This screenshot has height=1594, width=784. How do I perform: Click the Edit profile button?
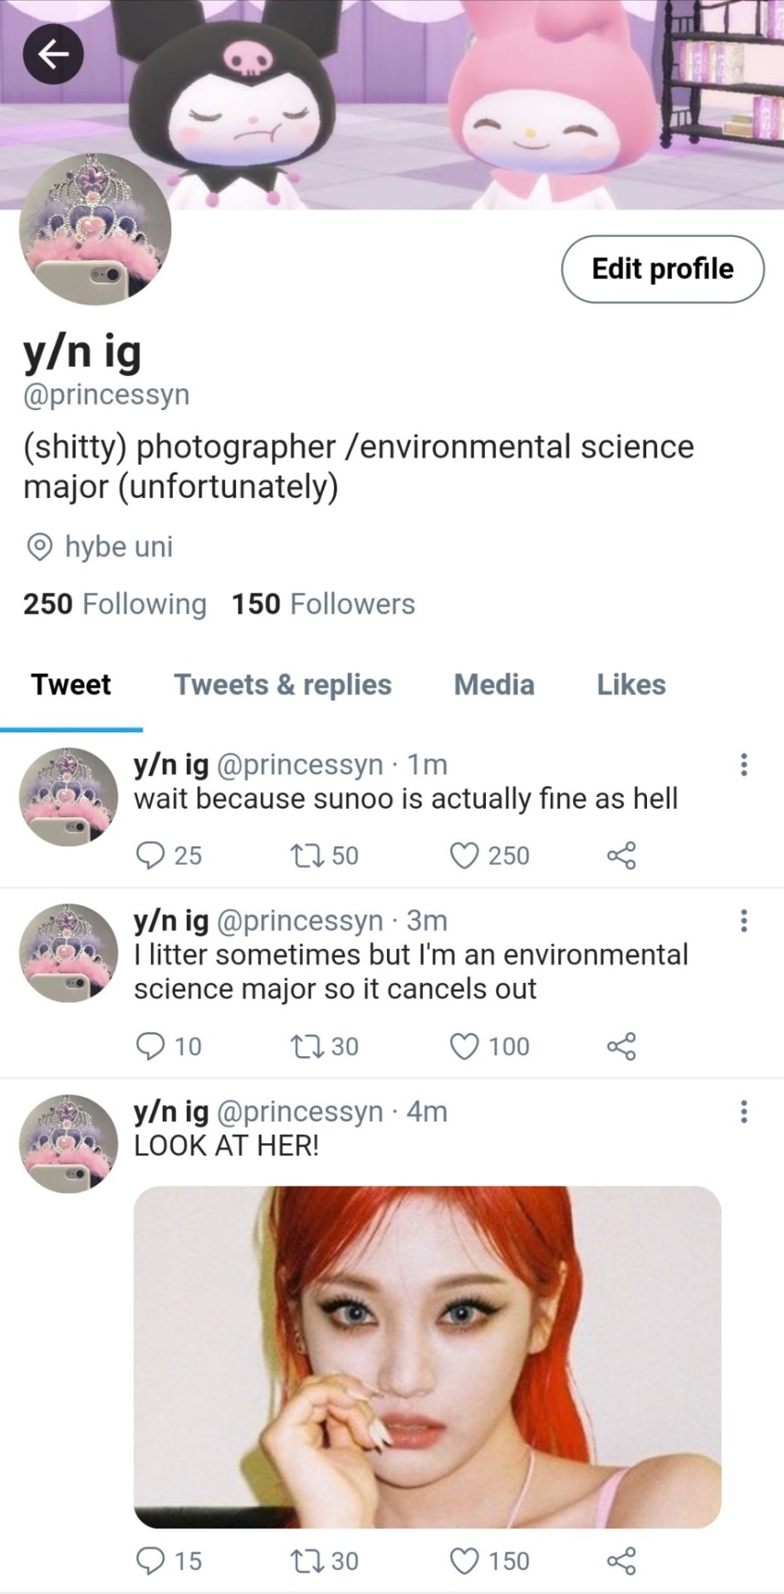tap(663, 269)
